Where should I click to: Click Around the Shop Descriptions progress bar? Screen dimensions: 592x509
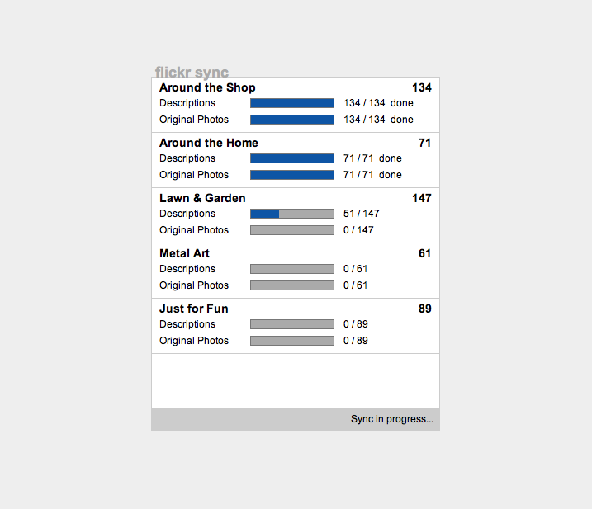pos(292,103)
